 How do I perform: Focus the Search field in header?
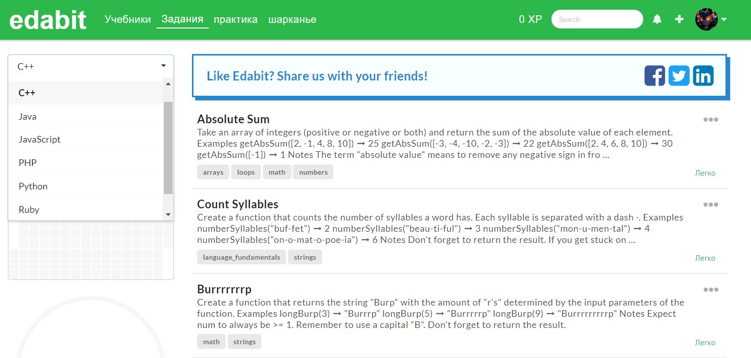[597, 19]
